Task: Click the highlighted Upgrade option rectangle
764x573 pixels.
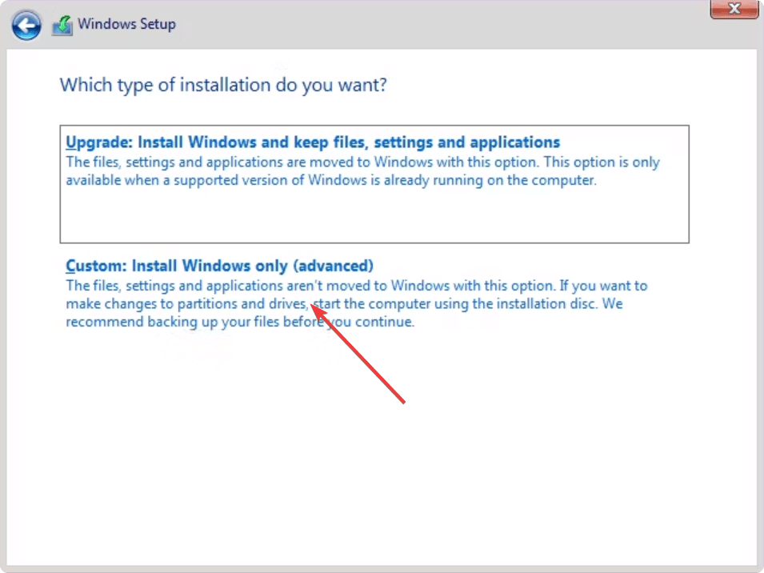Action: (374, 183)
